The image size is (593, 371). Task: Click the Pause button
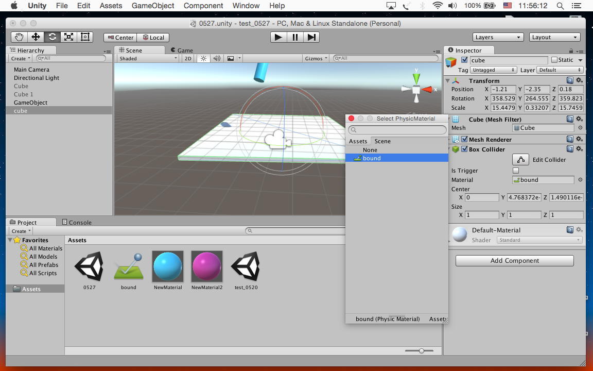pos(295,37)
